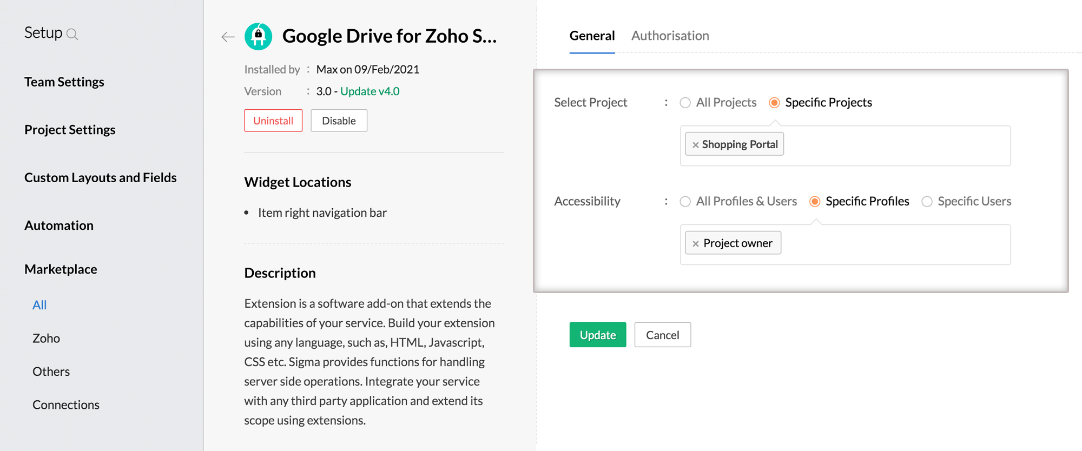
Task: Click the Google Drive extension logo icon
Action: (x=259, y=36)
